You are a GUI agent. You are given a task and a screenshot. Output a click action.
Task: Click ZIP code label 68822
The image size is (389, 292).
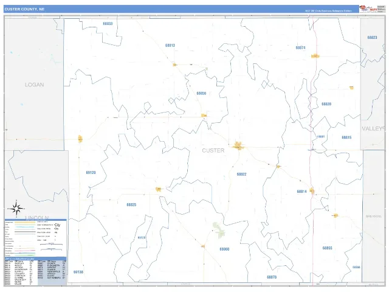[x=241, y=175]
